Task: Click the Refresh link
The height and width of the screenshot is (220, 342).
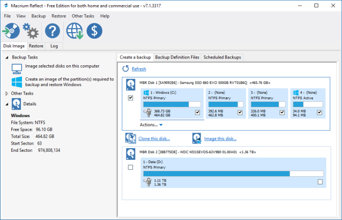Action: 139,69
